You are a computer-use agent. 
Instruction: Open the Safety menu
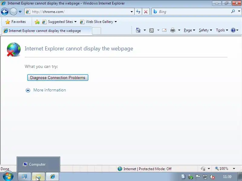[x=205, y=30]
